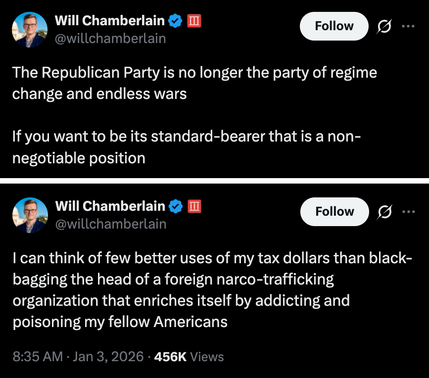The height and width of the screenshot is (378, 429).
Task: Click the Will Chamberlain name in bottom tweet
Action: point(110,206)
